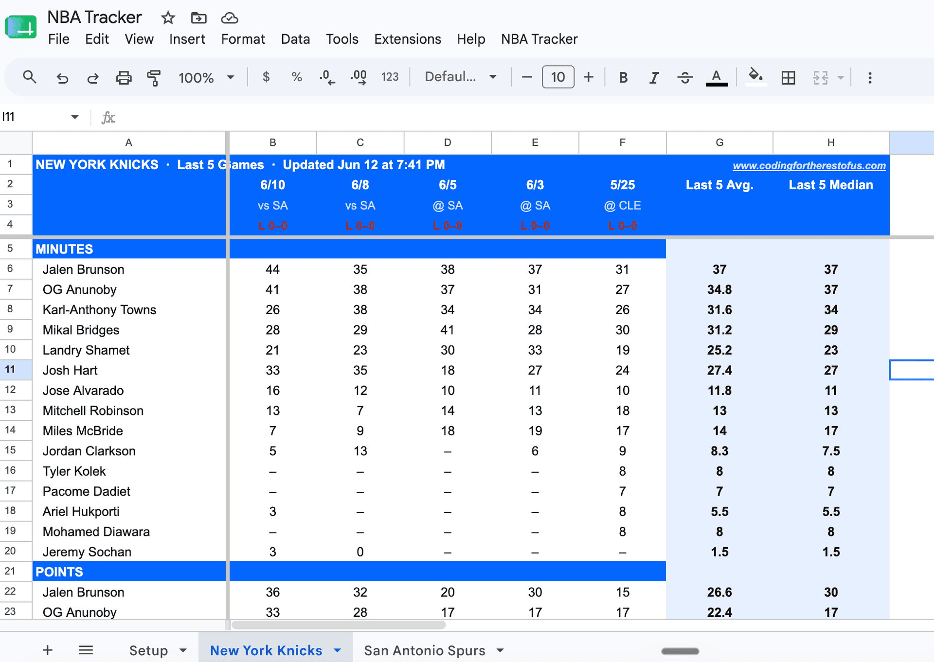Open San Antonio Spurs tab options arrow

click(x=500, y=650)
